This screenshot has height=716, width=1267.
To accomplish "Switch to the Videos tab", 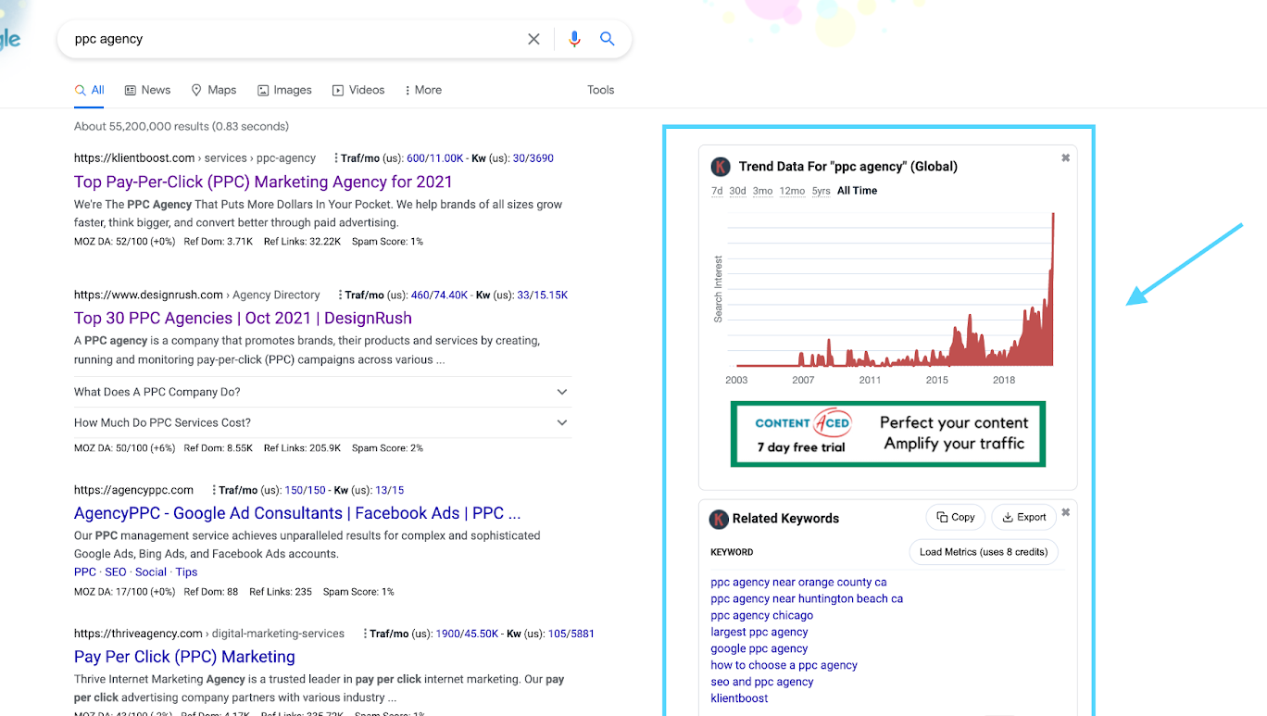I will (358, 90).
